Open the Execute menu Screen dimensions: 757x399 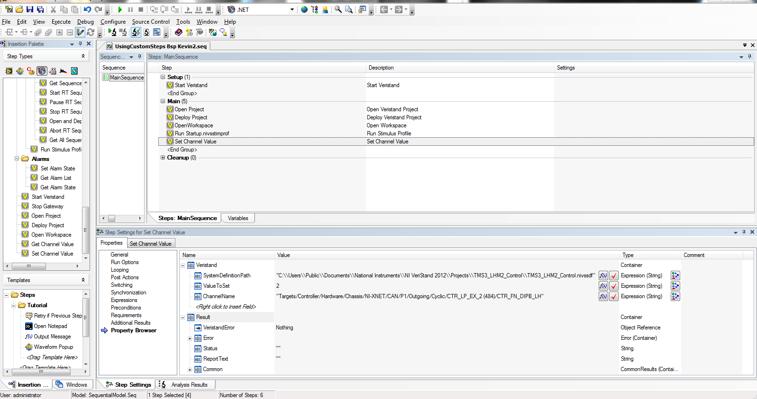(x=61, y=22)
